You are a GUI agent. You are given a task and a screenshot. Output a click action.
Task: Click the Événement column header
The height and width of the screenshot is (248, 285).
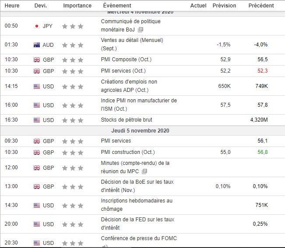116,6
